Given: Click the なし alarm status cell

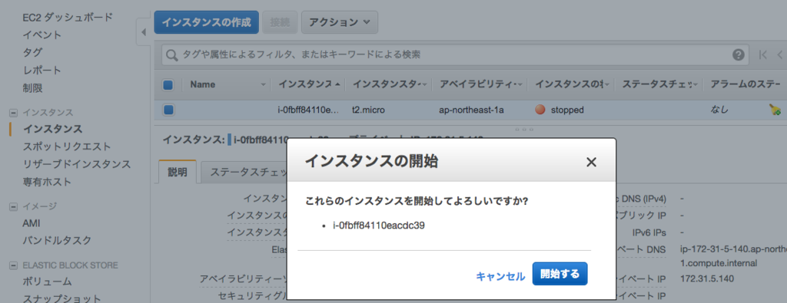Looking at the screenshot, I should (x=719, y=110).
